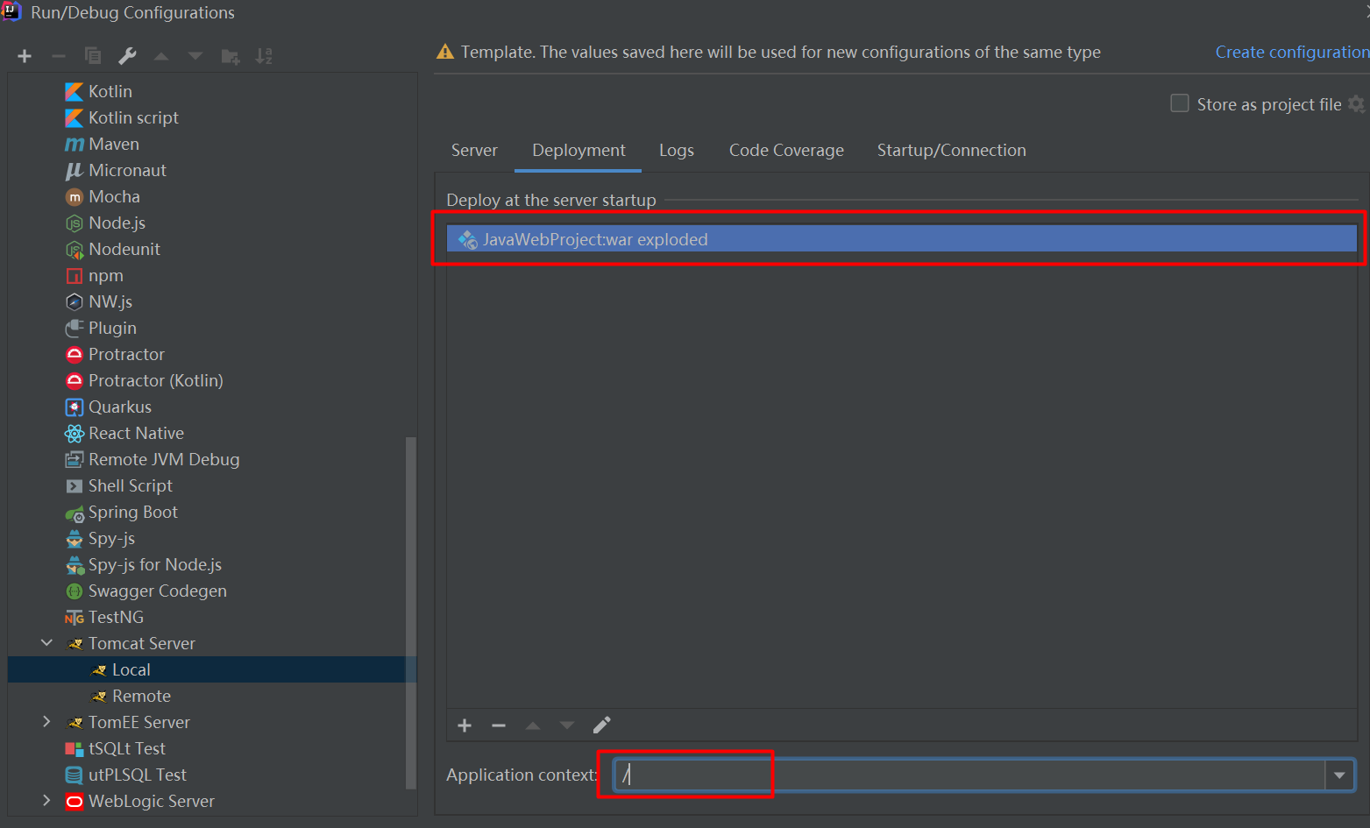Select Plugin configuration type
This screenshot has width=1370, height=828.
click(x=112, y=328)
